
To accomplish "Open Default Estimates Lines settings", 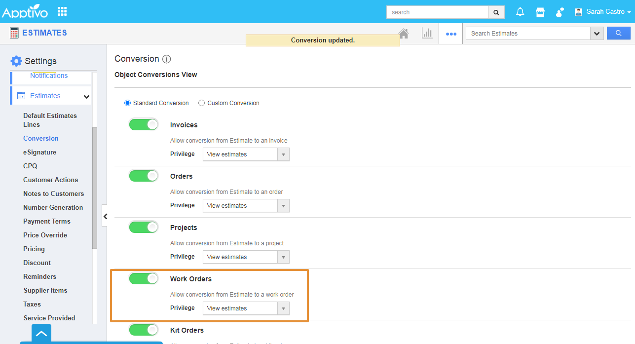I will tap(50, 120).
